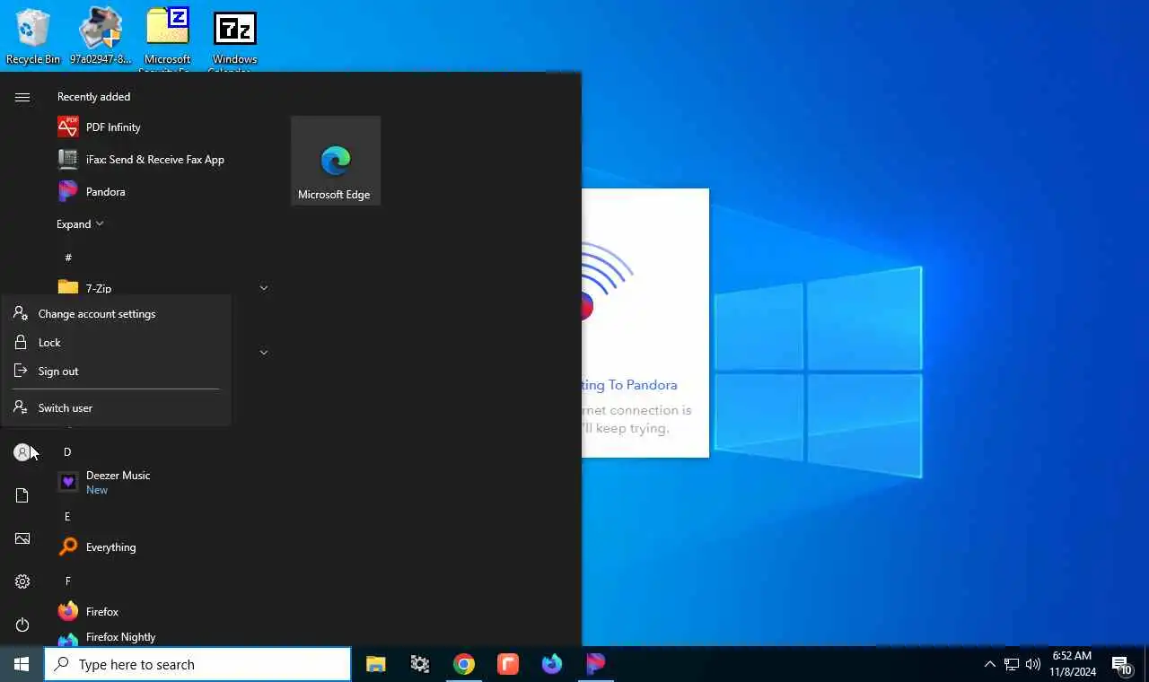Open the notification center icon
The image size is (1149, 682).
point(1122,664)
